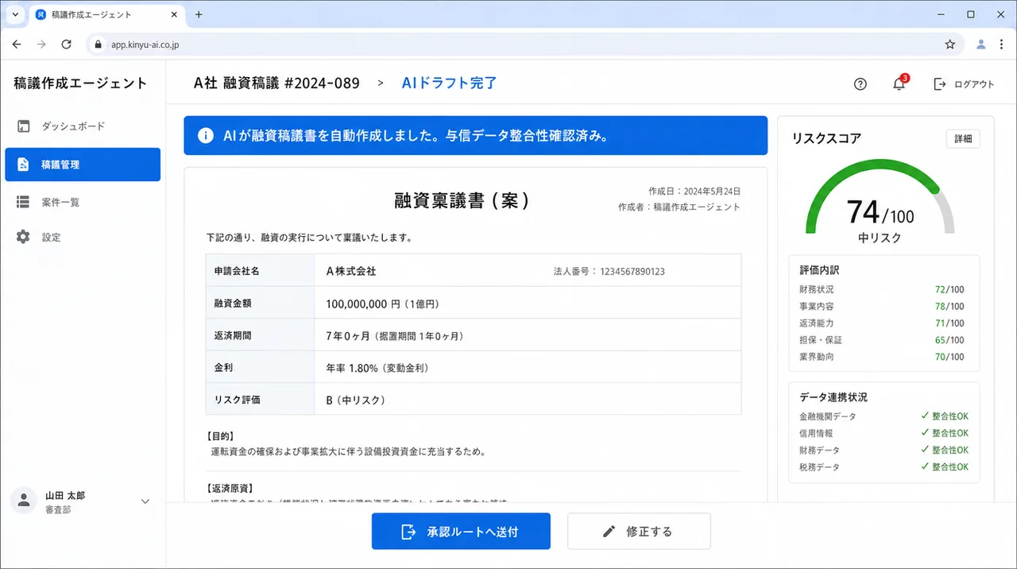Click the 山田 太郎 avatar icon
1017x569 pixels.
[x=24, y=500]
